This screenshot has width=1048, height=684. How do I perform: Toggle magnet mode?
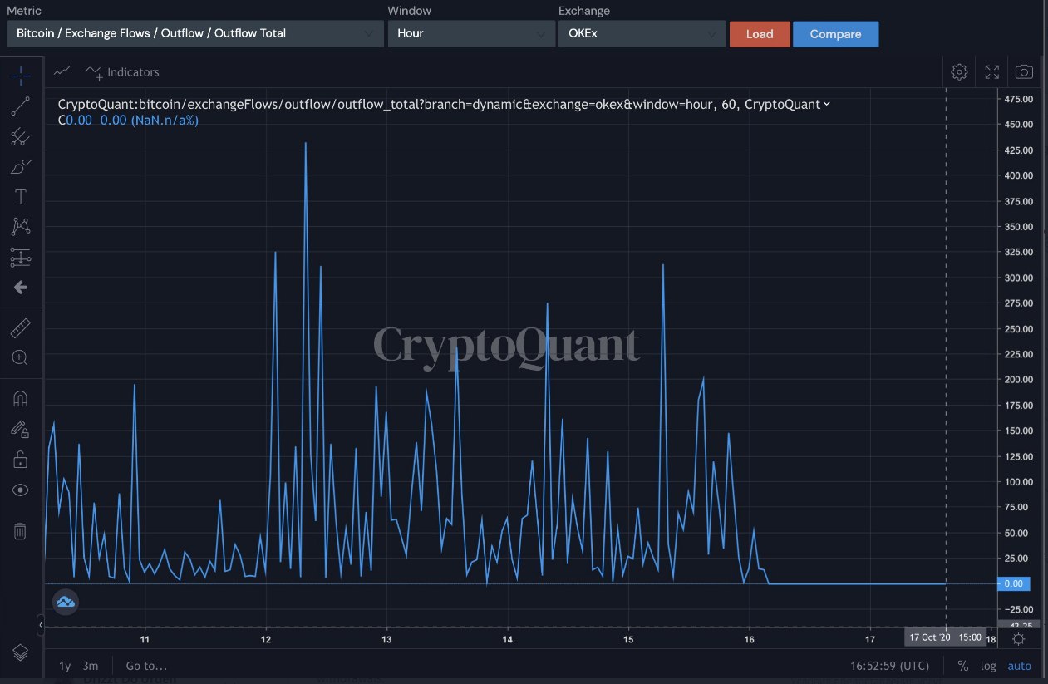tap(21, 399)
